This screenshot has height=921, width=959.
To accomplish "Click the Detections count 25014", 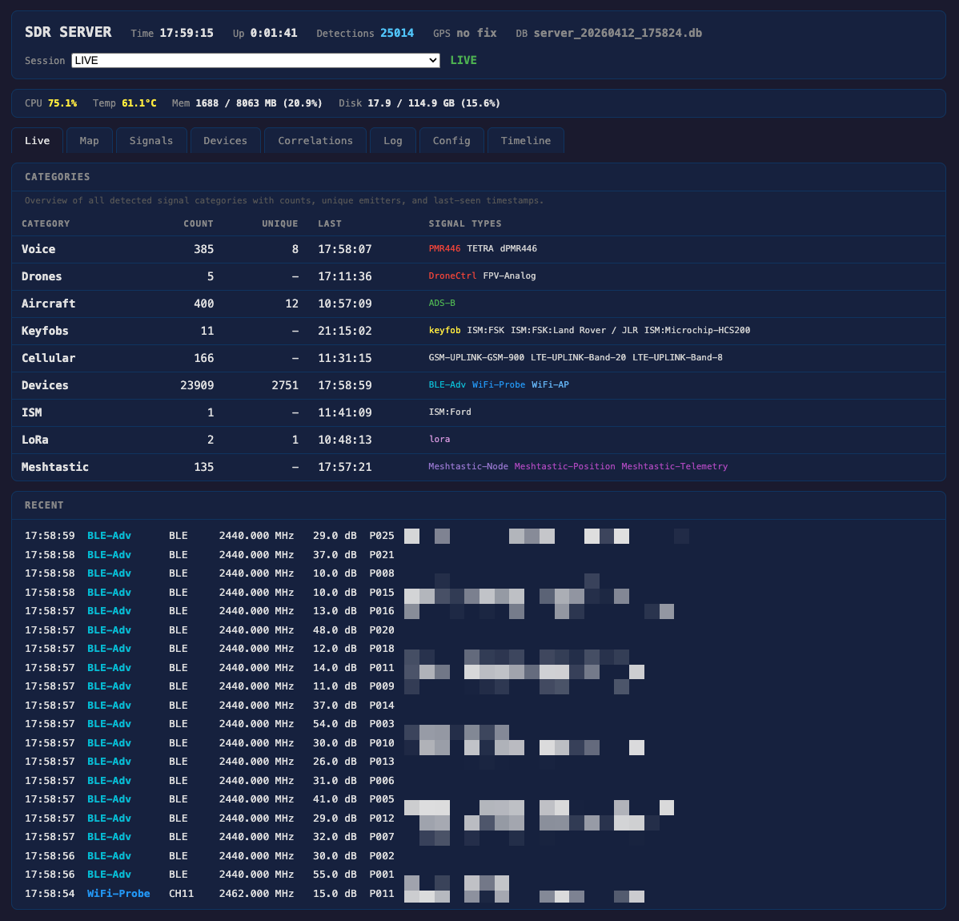I will (x=397, y=33).
